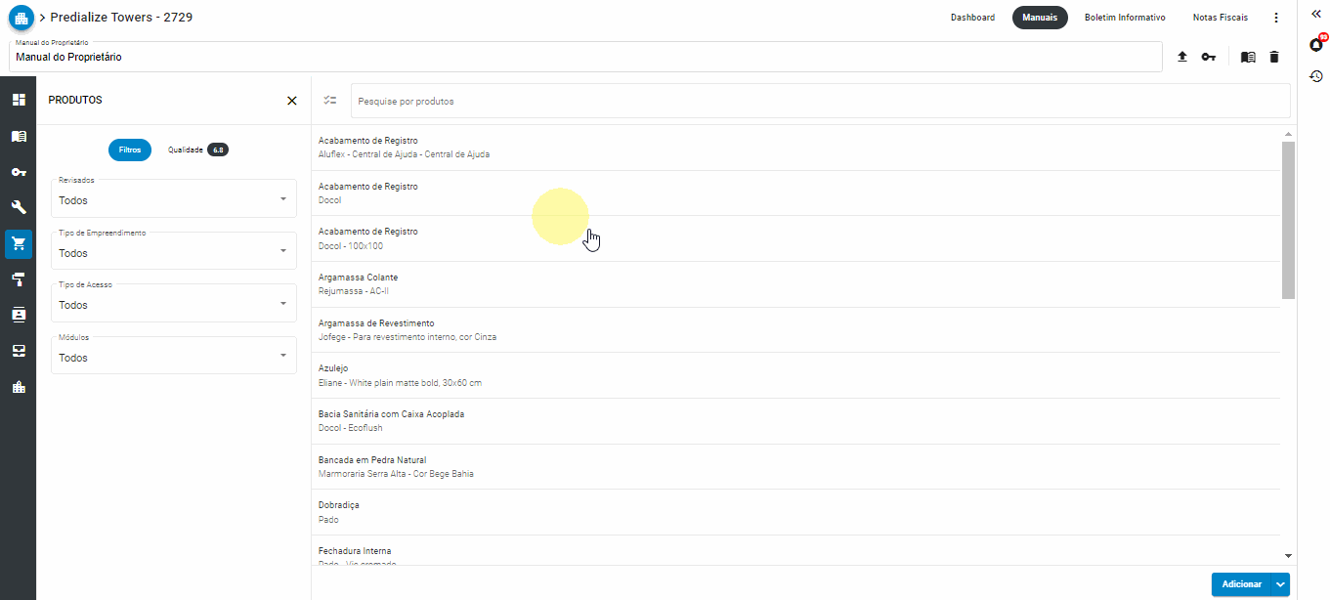Open the shopping cart products section
The height and width of the screenshot is (600, 1330).
[x=18, y=243]
